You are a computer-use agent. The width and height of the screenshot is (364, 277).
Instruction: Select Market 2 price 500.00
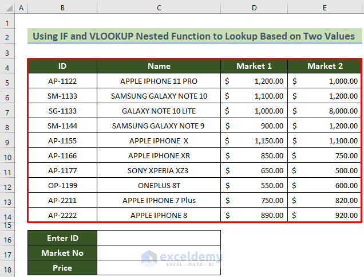click(325, 170)
